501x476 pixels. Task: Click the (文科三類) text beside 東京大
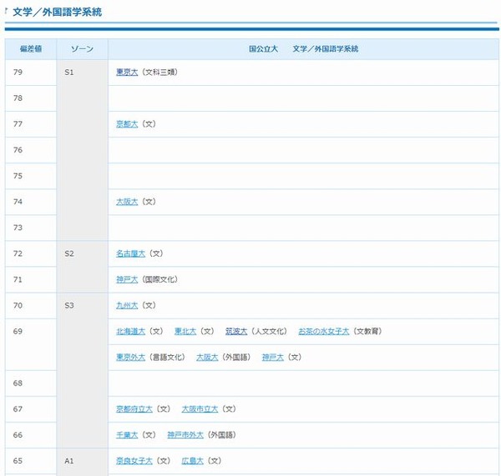click(159, 72)
